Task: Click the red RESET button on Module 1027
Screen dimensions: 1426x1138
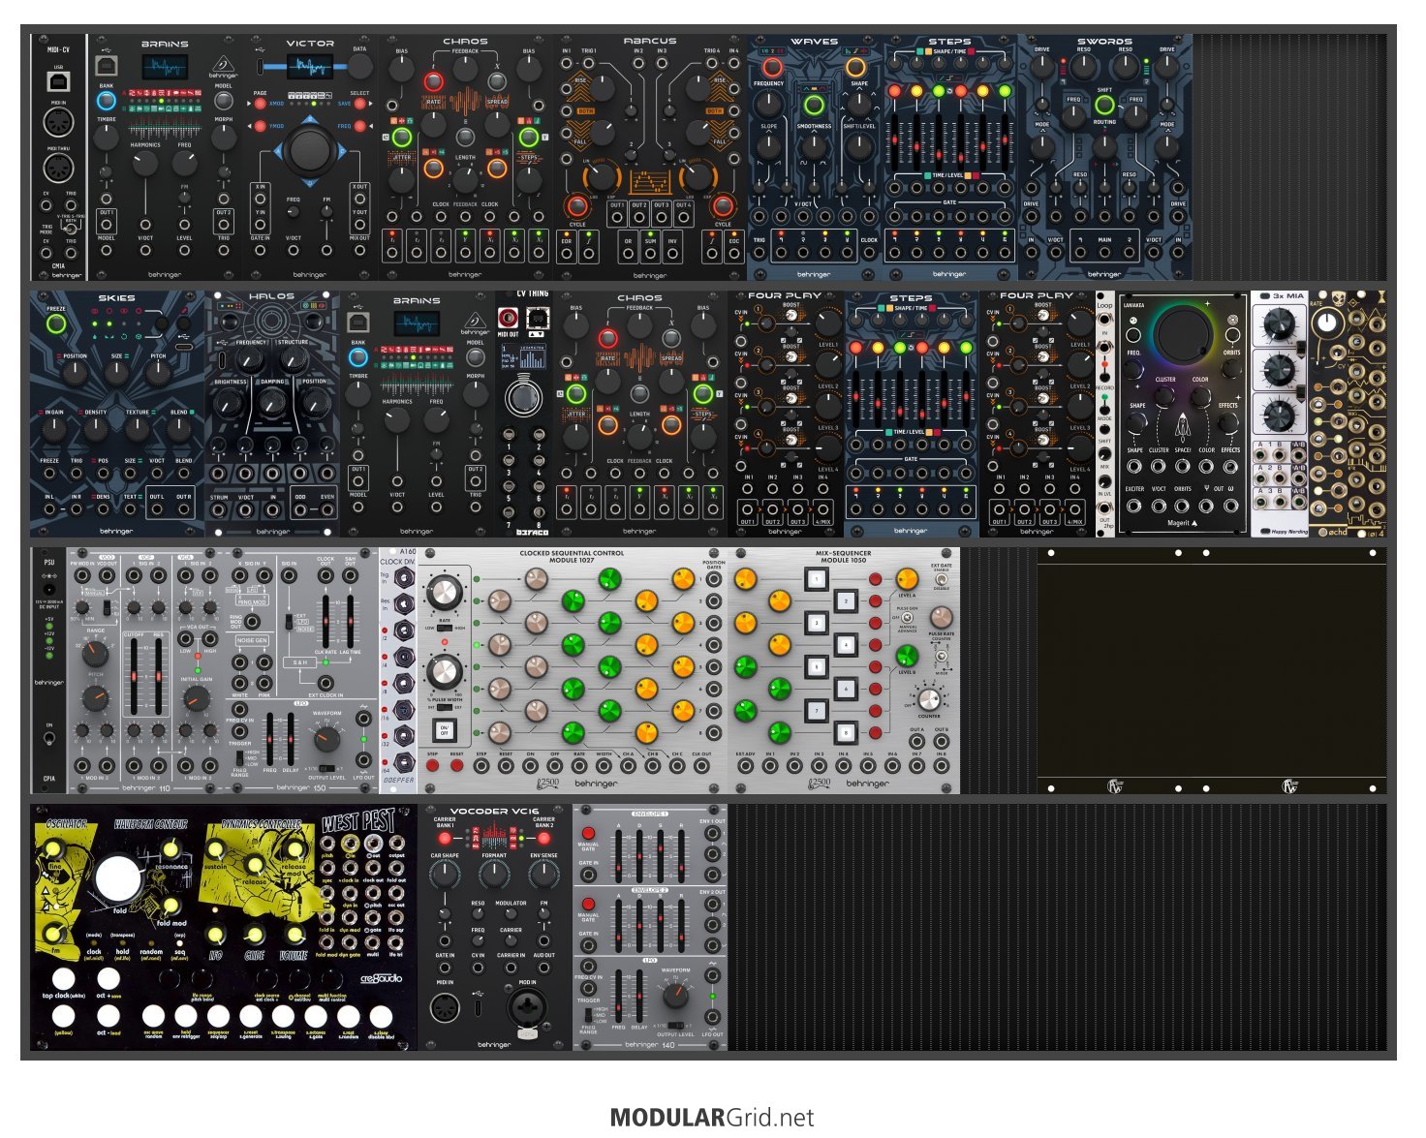Action: pos(456,766)
